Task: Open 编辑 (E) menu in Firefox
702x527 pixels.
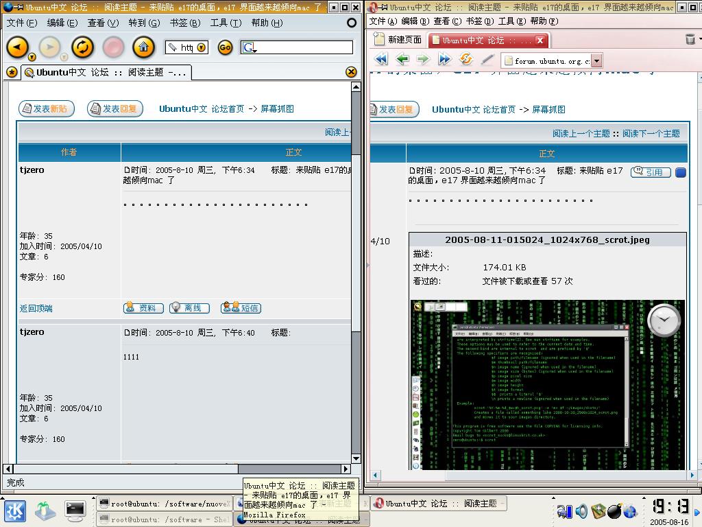Action: click(62, 23)
